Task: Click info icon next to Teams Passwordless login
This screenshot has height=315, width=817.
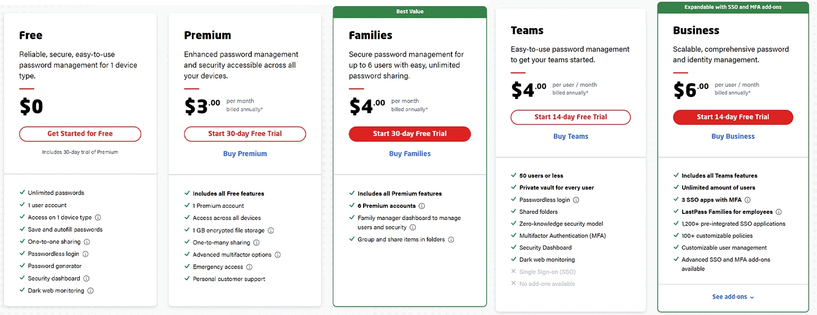Action: click(576, 200)
